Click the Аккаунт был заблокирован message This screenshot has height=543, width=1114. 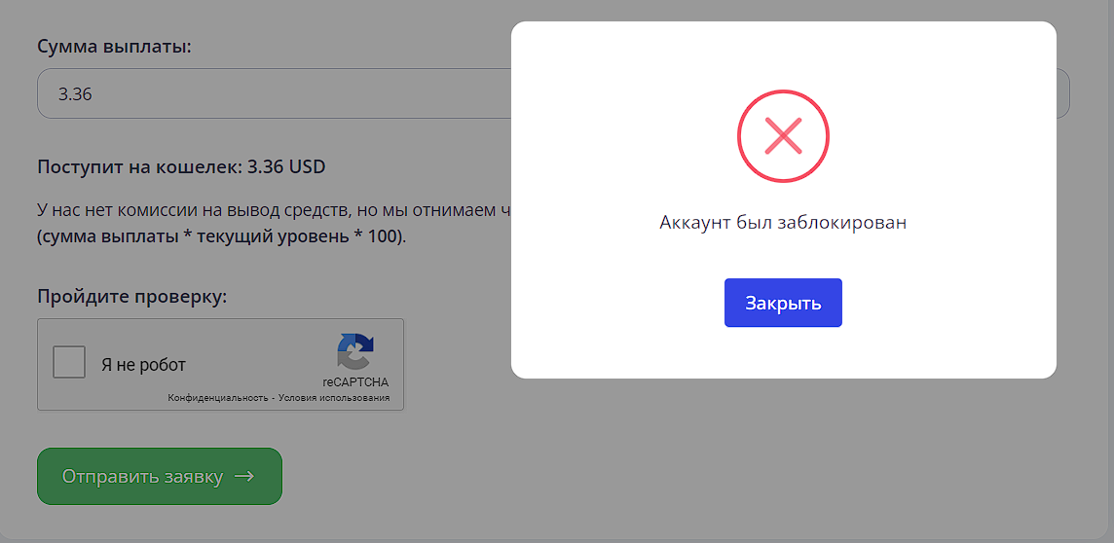tap(783, 222)
